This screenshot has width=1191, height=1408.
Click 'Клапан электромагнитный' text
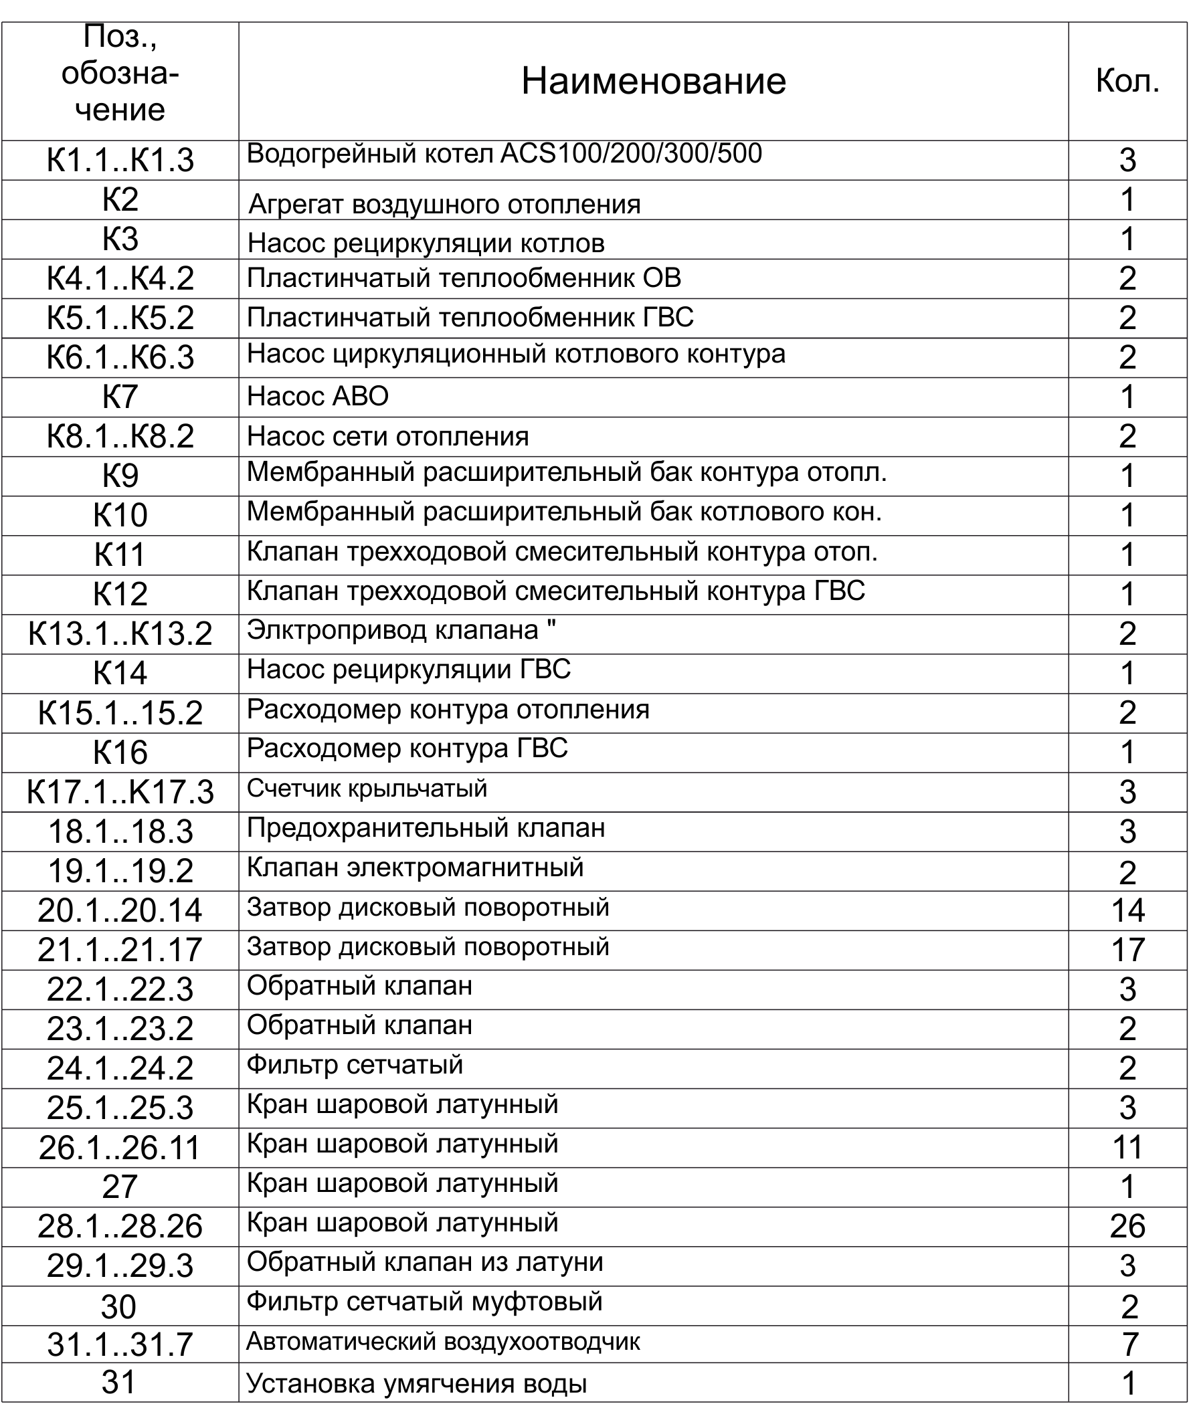(416, 868)
